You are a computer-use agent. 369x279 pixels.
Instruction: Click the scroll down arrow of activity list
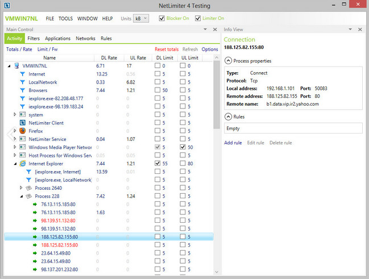(217, 272)
